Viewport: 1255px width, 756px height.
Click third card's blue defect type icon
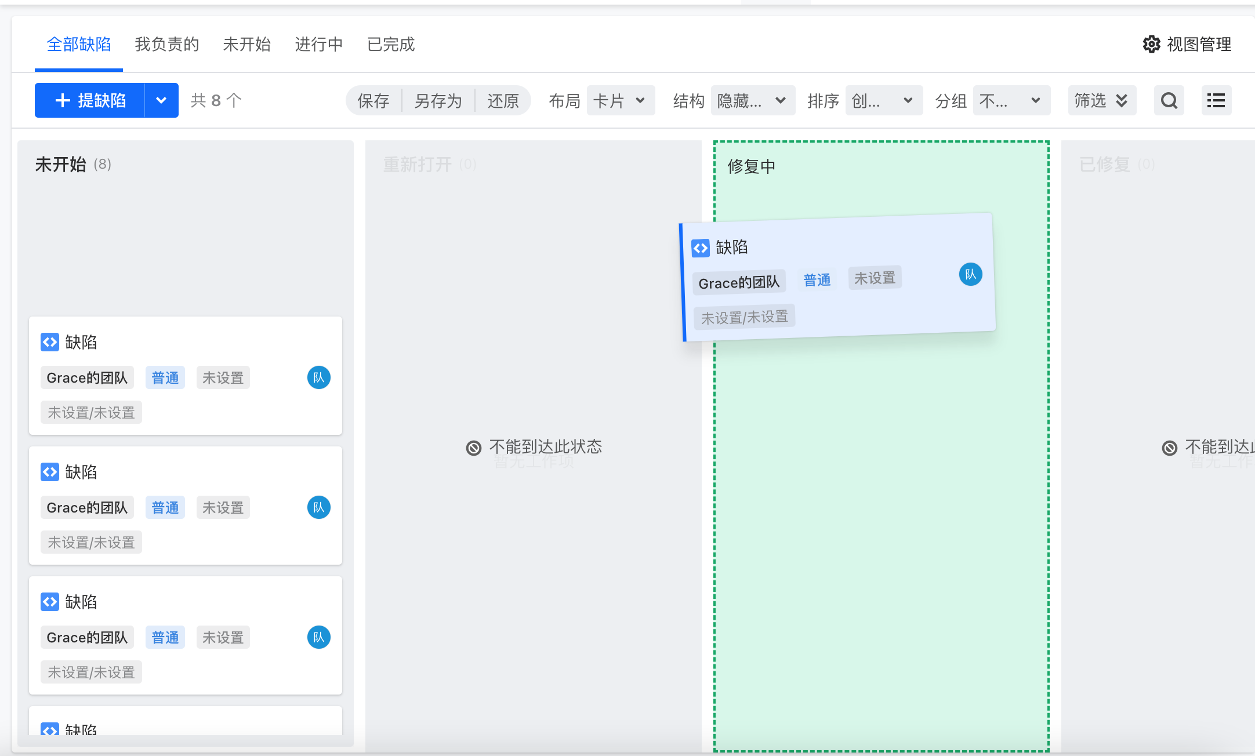point(50,602)
